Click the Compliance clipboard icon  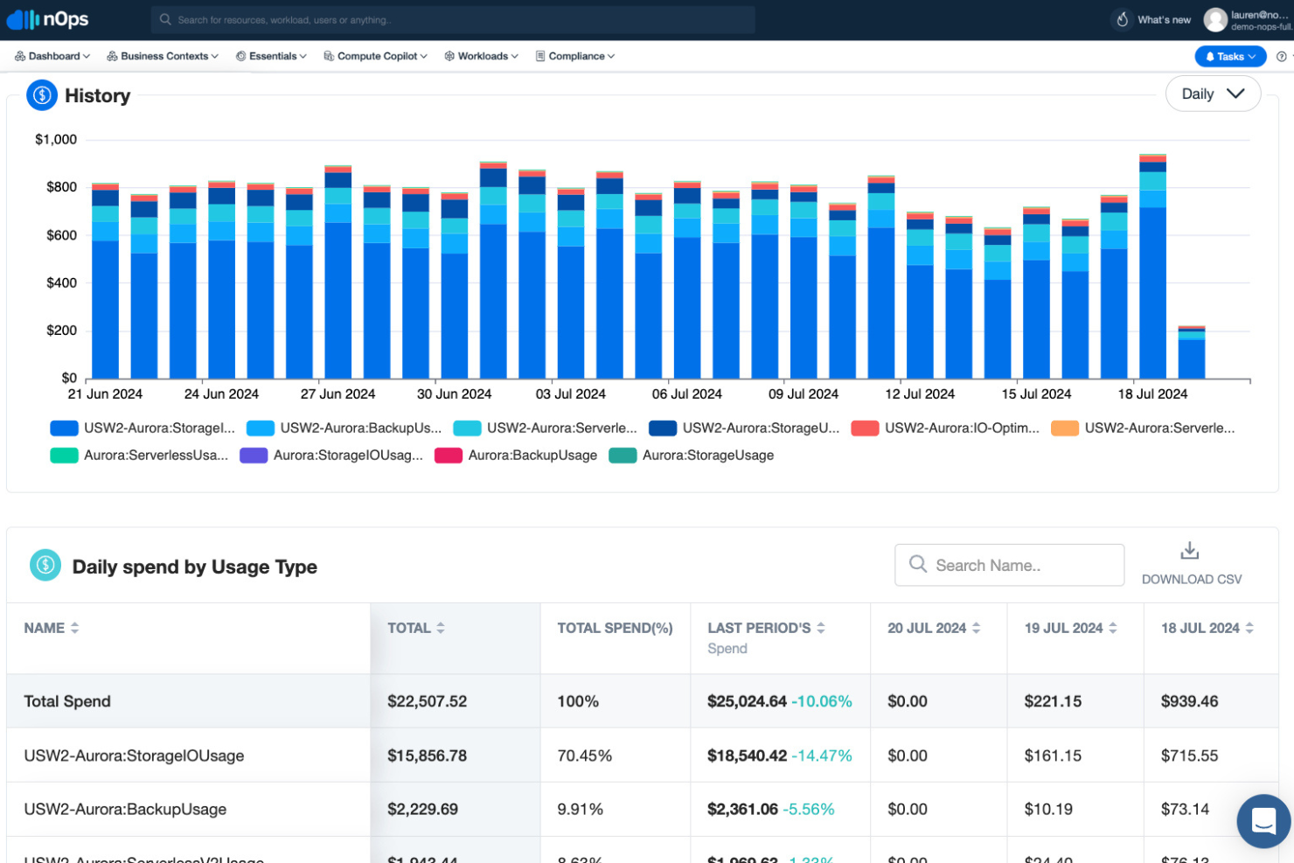(x=541, y=55)
